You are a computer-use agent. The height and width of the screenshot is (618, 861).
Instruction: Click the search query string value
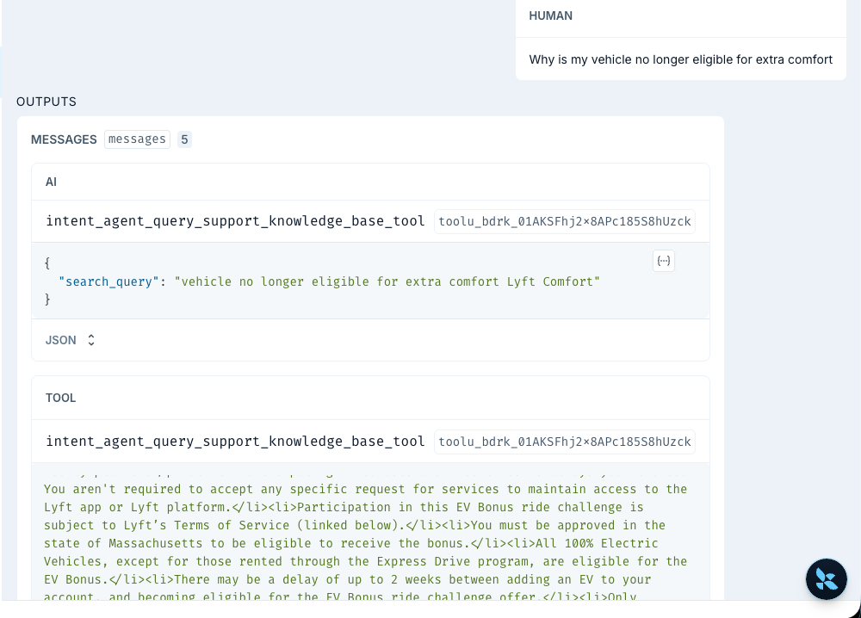(387, 281)
